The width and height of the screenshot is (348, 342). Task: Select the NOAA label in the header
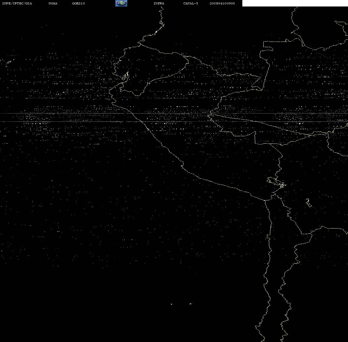click(x=53, y=3)
